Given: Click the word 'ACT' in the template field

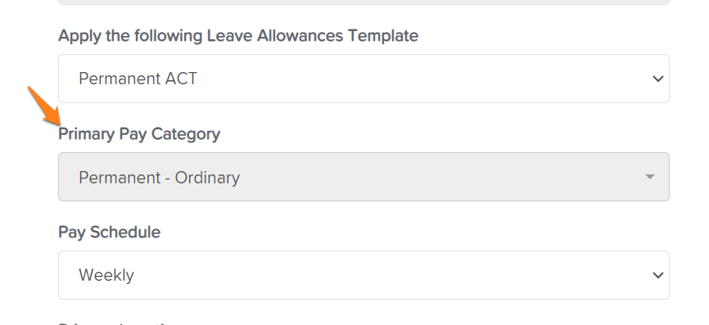Looking at the screenshot, I should pyautogui.click(x=181, y=79).
